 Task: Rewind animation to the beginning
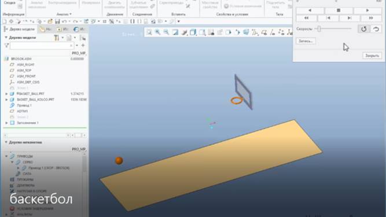pos(306,18)
